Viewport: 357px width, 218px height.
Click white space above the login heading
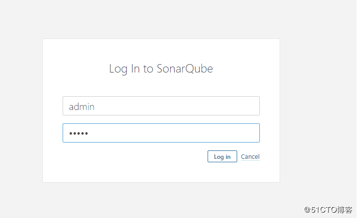[x=161, y=49]
